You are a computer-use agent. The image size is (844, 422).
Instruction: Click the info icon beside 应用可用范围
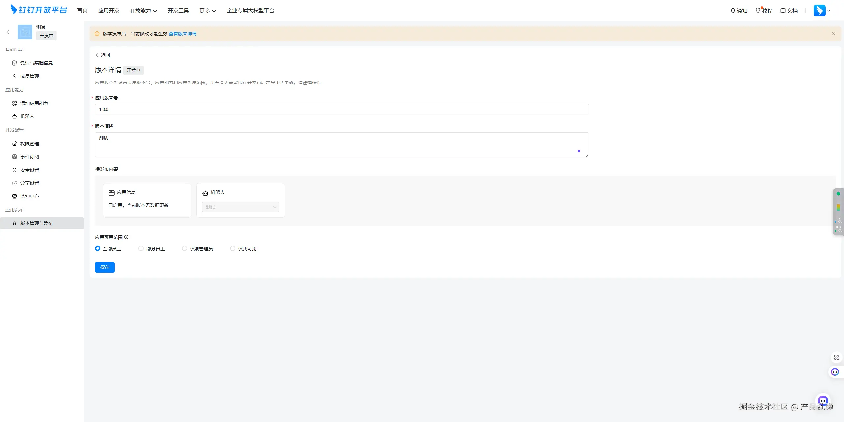[126, 237]
